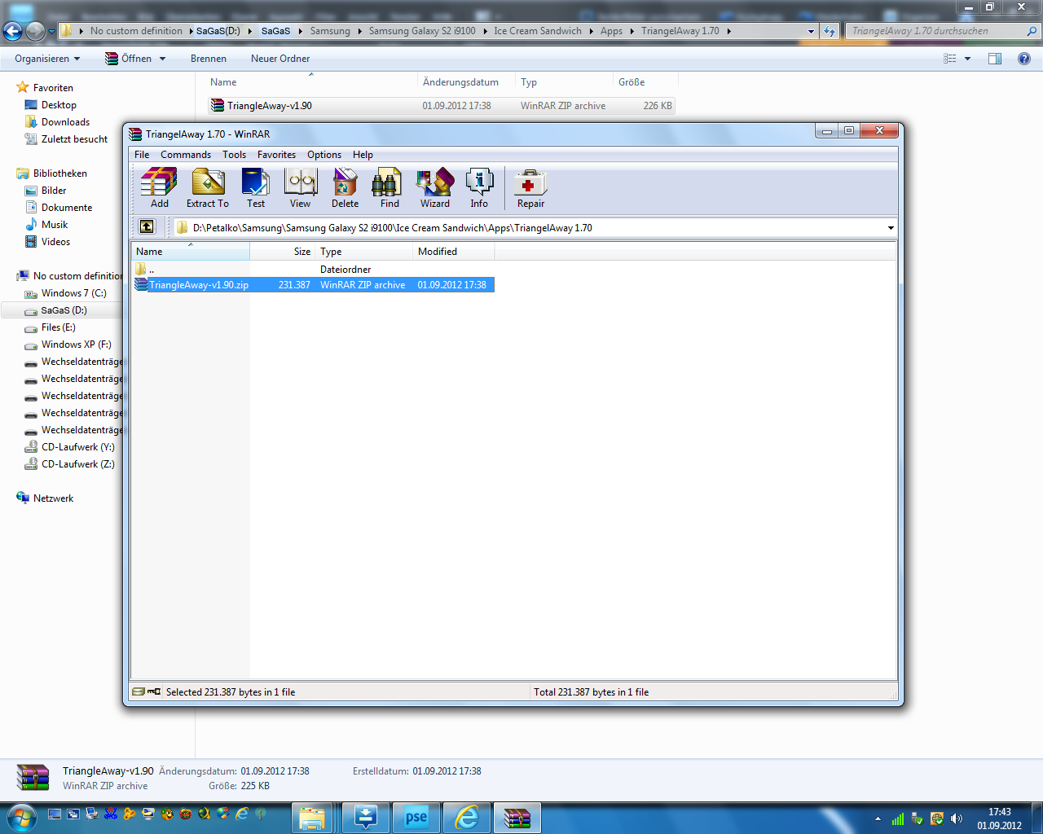Click the Brennen button in Explorer
Image resolution: width=1043 pixels, height=834 pixels.
(209, 59)
